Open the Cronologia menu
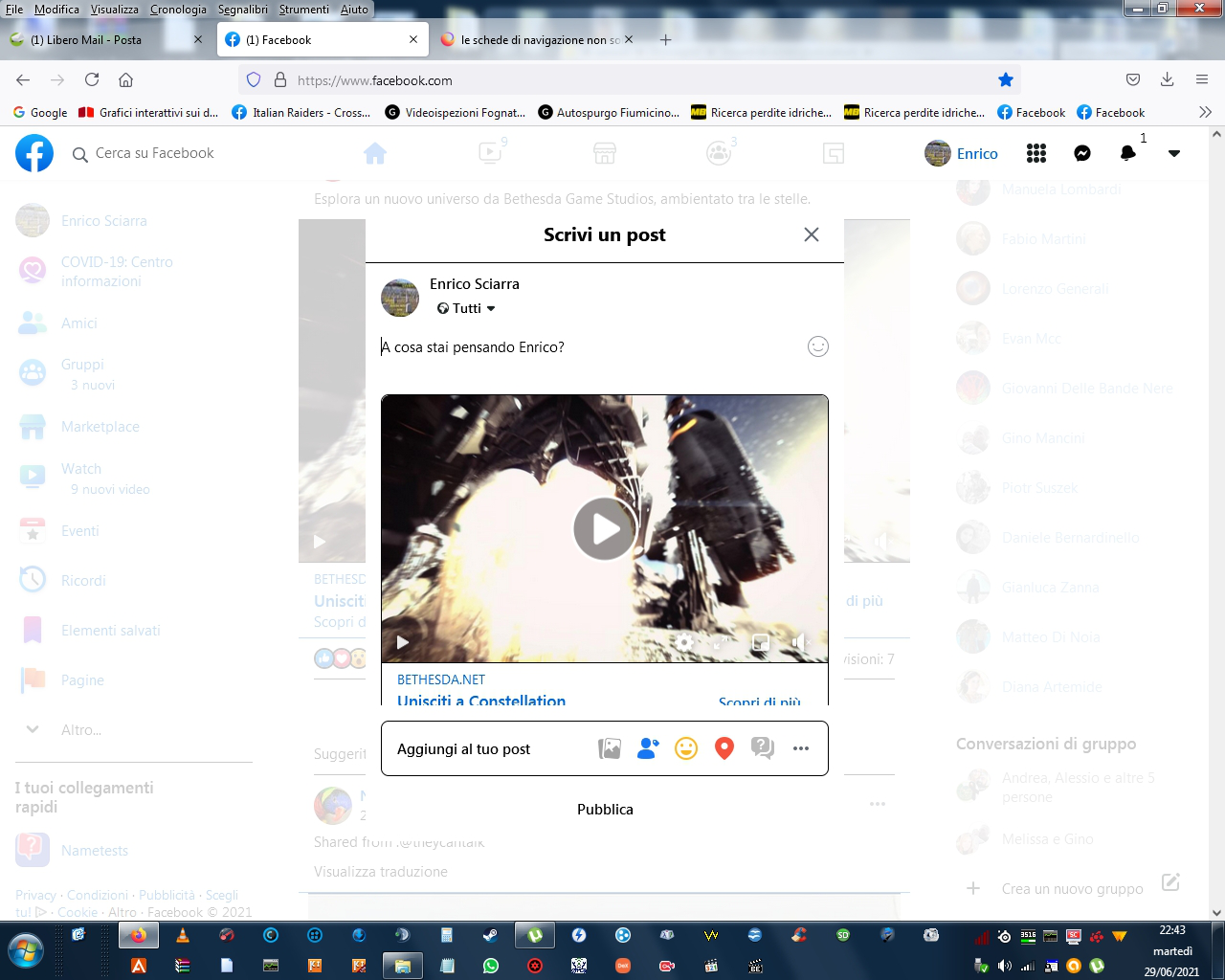Image resolution: width=1225 pixels, height=980 pixels. click(178, 9)
